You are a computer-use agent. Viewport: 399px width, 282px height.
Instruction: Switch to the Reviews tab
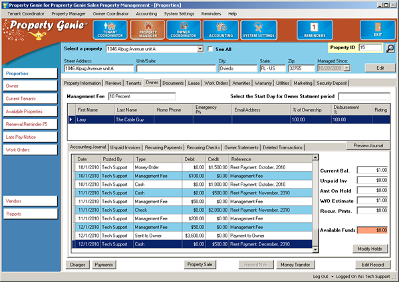point(113,83)
